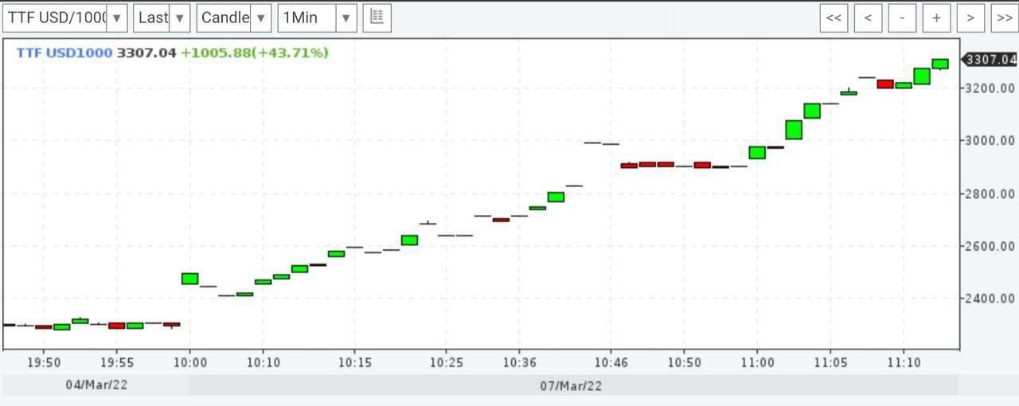1019x406 pixels.
Task: Click the 2800.00 price axis label
Action: click(x=991, y=193)
